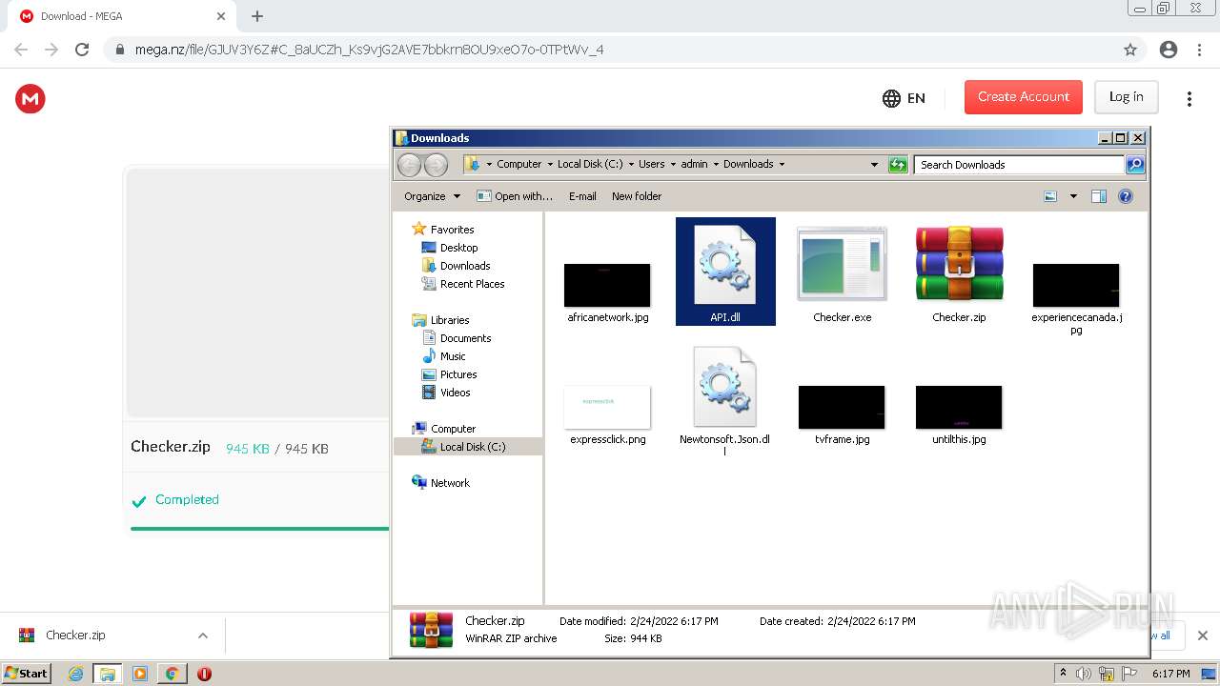Open a new Chrome tab with plus icon
Screen dimensions: 1220x686
(x=257, y=16)
